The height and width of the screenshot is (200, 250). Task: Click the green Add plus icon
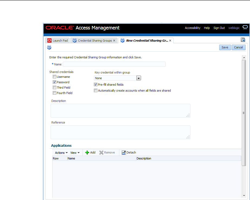pos(87,152)
